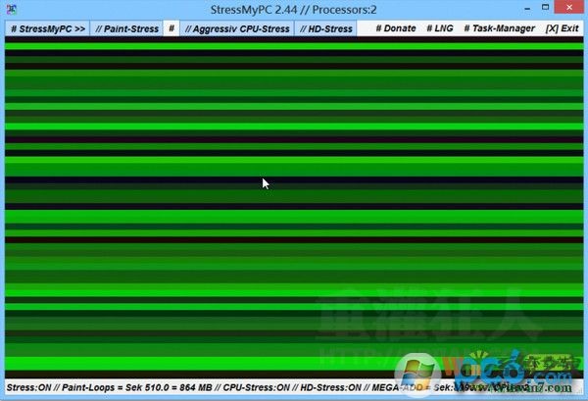Click the CPU-Stress:ON status text
Screen dimensions: 588x401
[x=257, y=387]
